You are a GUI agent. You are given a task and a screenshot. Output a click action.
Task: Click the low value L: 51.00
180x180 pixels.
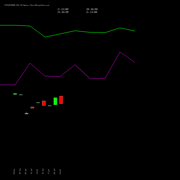coord(92,12)
